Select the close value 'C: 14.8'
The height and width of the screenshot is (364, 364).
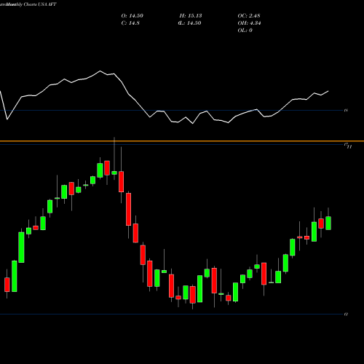pos(130,23)
